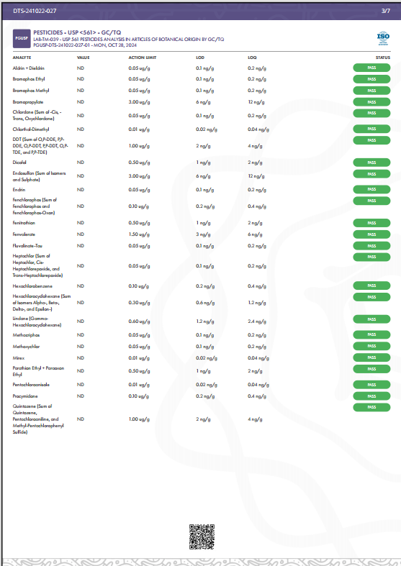The width and height of the screenshot is (401, 566).
Task: Click the Chlordane analyte name
Action: coord(37,116)
